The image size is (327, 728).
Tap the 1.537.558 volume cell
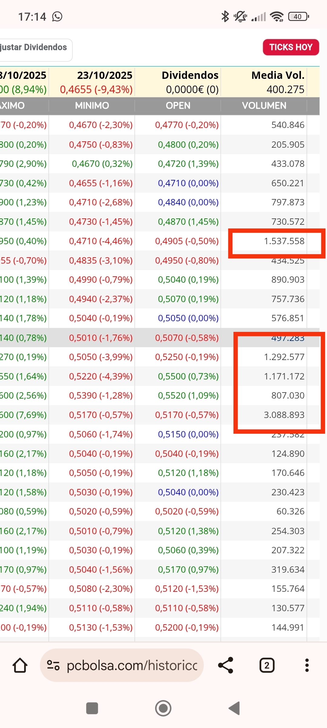284,241
